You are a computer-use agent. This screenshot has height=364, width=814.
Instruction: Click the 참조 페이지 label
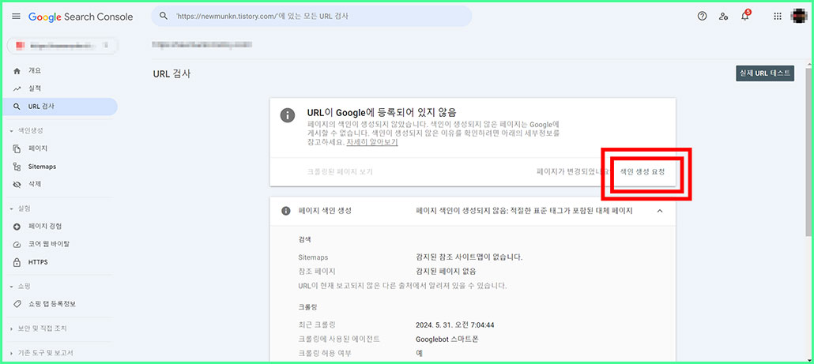[x=317, y=271]
